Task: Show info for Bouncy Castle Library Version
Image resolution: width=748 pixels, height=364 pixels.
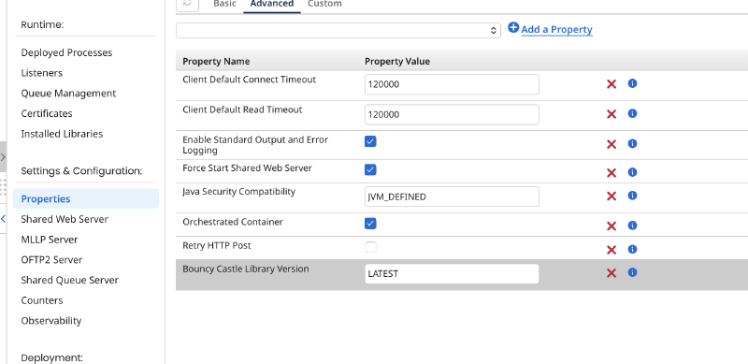Action: pyautogui.click(x=632, y=272)
